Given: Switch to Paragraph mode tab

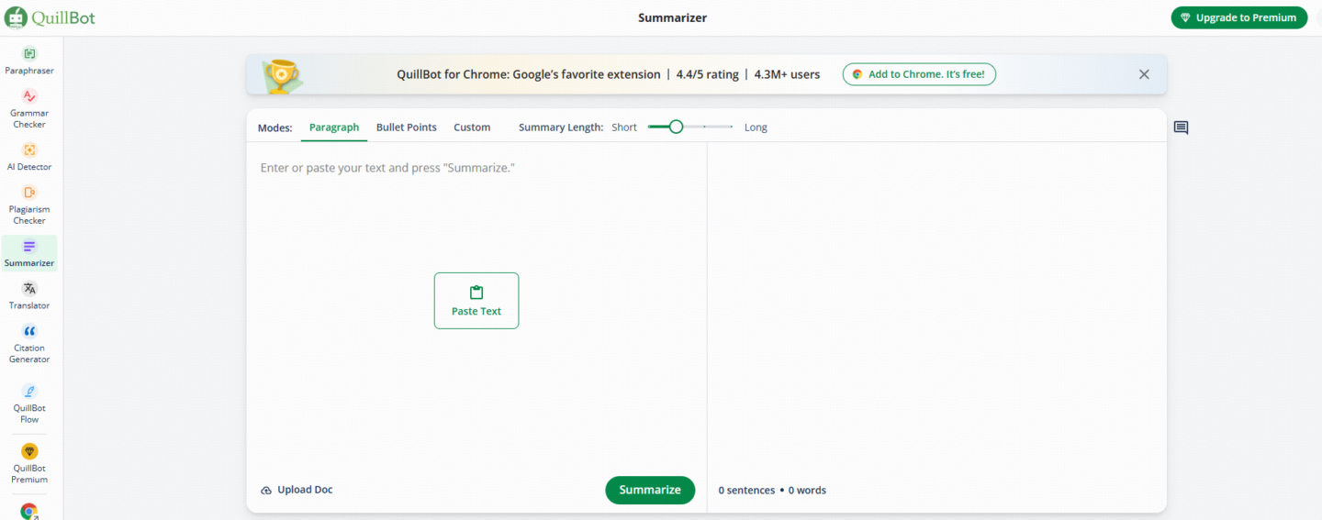Looking at the screenshot, I should 334,127.
